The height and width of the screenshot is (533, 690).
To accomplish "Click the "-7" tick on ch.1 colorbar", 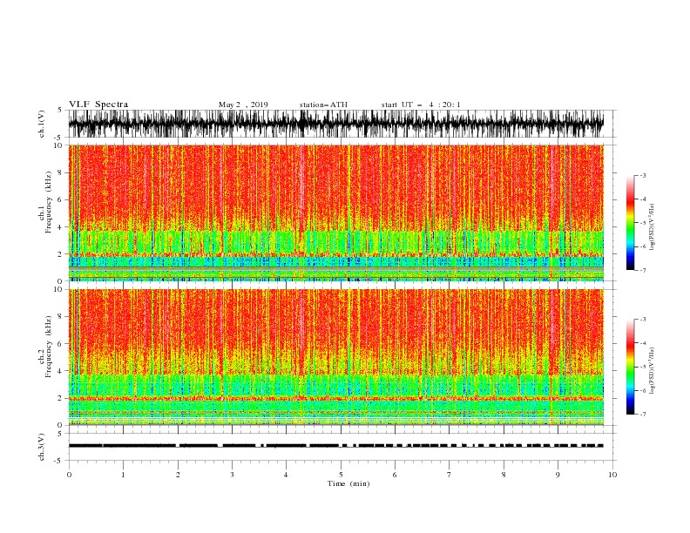I will [x=642, y=271].
